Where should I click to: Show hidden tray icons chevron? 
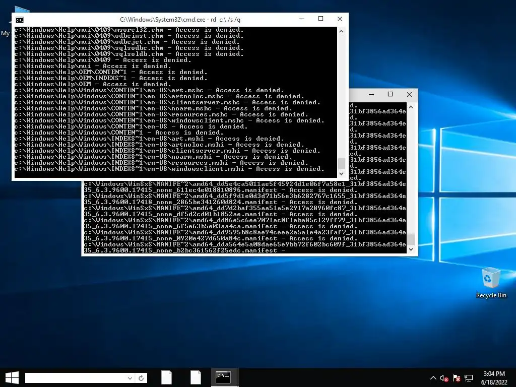(x=433, y=378)
